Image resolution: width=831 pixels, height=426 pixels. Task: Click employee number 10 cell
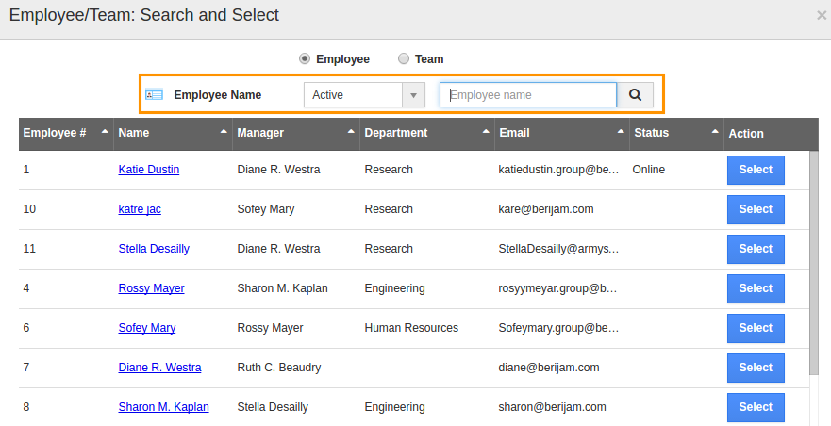click(x=29, y=209)
